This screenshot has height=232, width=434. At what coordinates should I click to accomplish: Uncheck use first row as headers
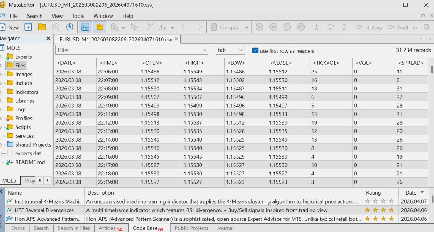[x=255, y=50]
